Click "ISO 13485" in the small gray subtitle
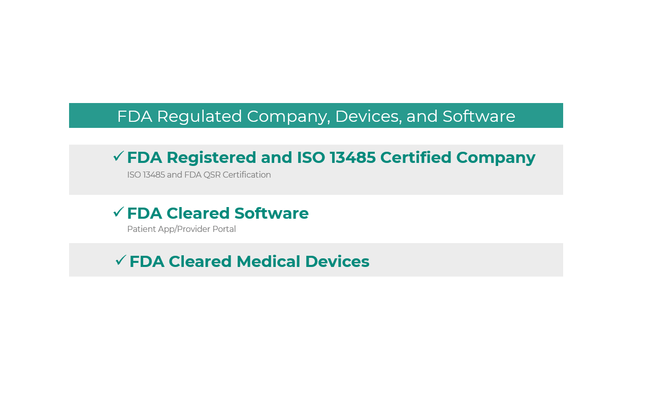 coord(146,175)
